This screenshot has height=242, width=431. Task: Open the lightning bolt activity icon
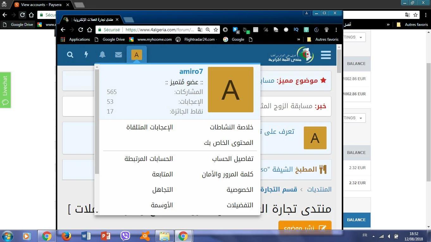pos(86,55)
